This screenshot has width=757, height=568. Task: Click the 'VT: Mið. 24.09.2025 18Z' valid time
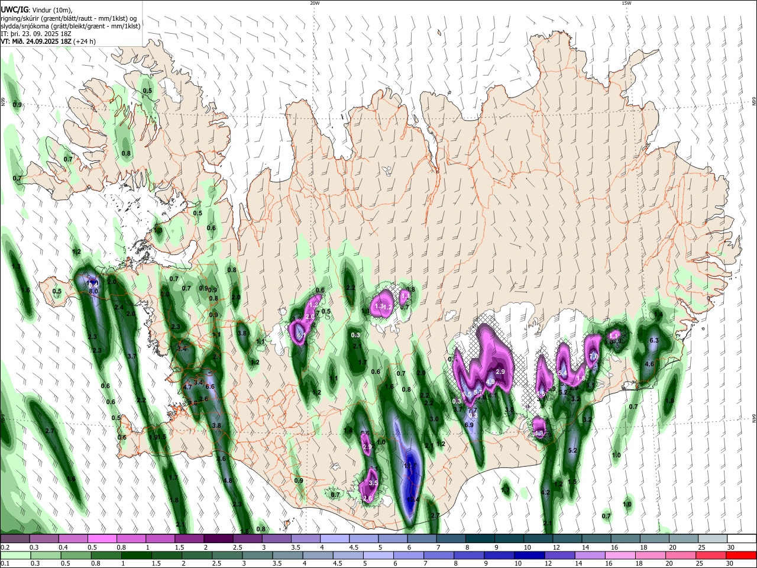tap(37, 41)
